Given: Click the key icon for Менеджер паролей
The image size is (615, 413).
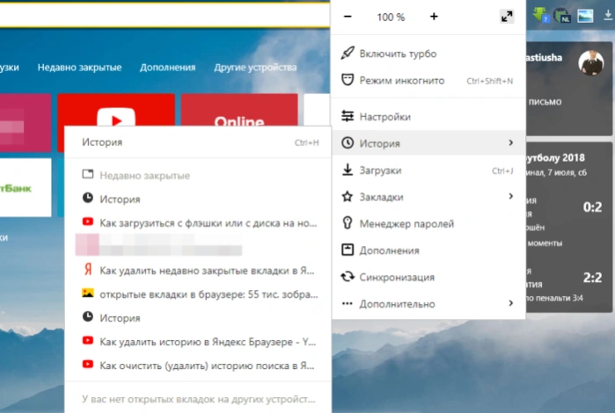Looking at the screenshot, I should click(348, 223).
